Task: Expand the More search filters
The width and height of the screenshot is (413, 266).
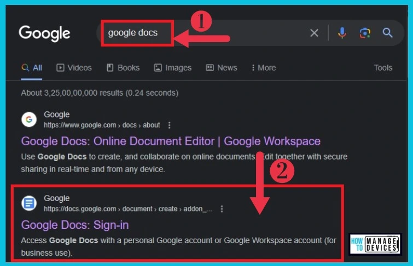Action: pyautogui.click(x=264, y=68)
